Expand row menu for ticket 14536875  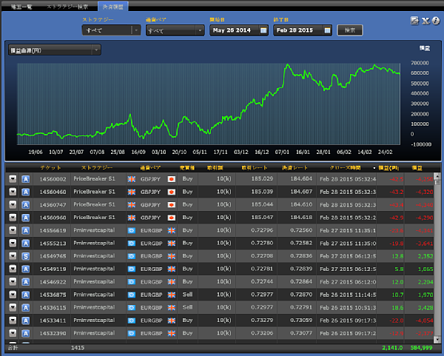coord(13,294)
